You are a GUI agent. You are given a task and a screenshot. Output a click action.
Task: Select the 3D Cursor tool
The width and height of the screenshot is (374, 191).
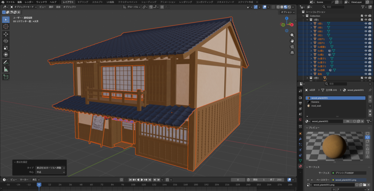click(6, 27)
